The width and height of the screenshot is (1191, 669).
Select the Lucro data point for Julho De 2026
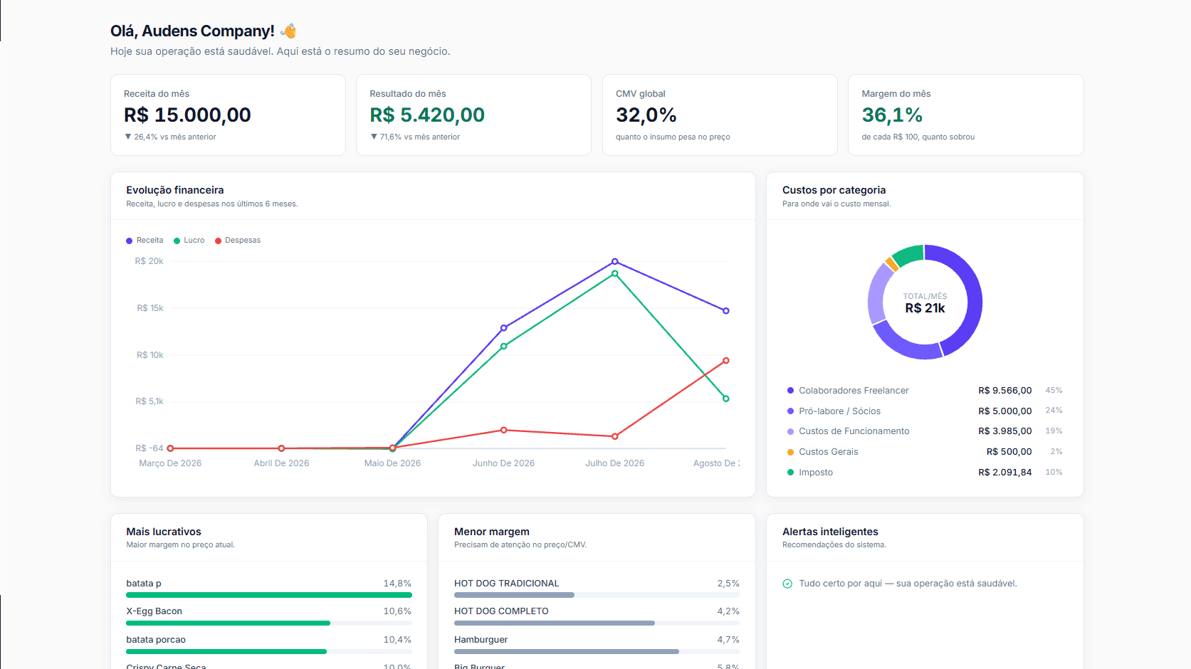[615, 274]
